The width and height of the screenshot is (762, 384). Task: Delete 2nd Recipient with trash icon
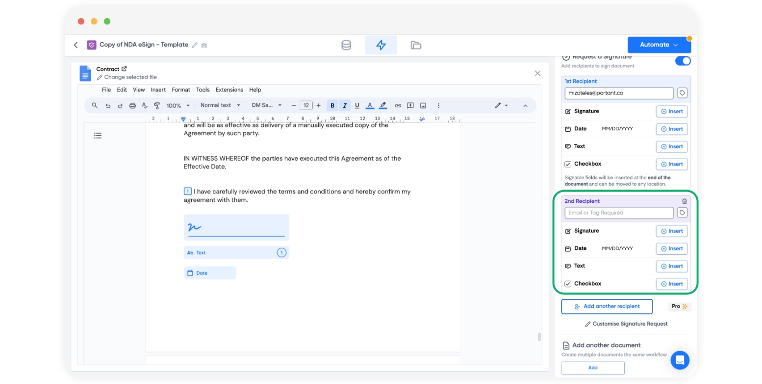685,201
